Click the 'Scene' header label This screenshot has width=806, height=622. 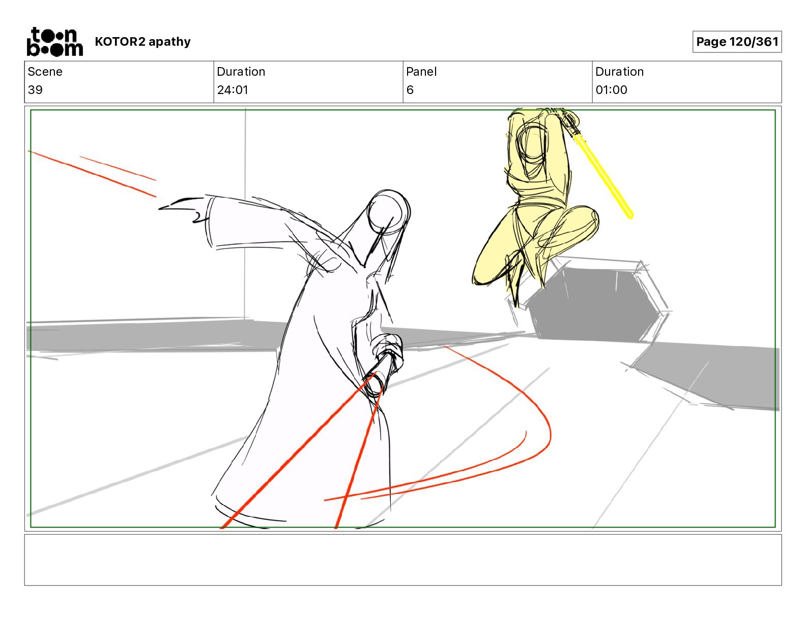click(x=45, y=72)
